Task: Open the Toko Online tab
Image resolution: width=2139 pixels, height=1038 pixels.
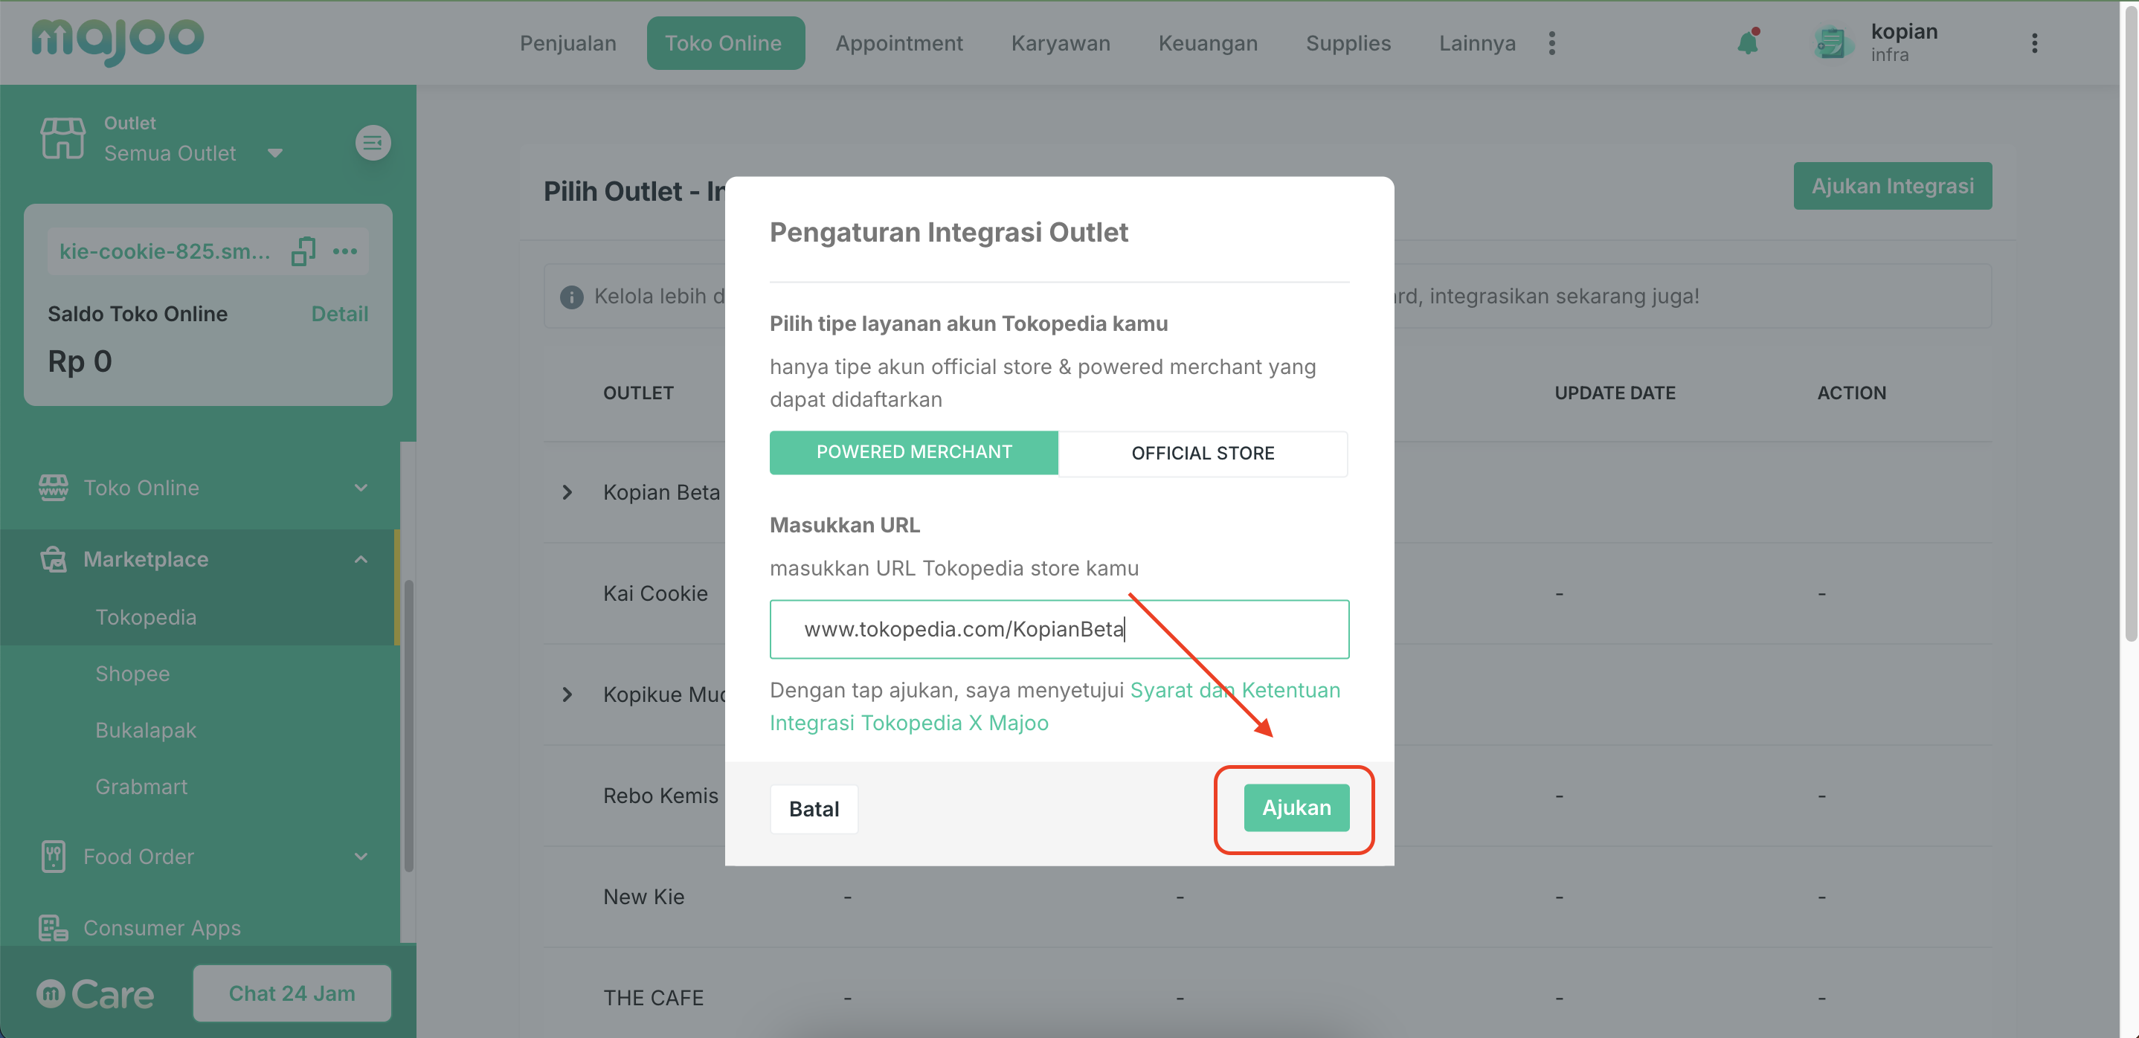Action: [725, 43]
